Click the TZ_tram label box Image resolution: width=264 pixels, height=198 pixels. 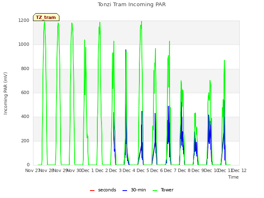pyautogui.click(x=46, y=17)
